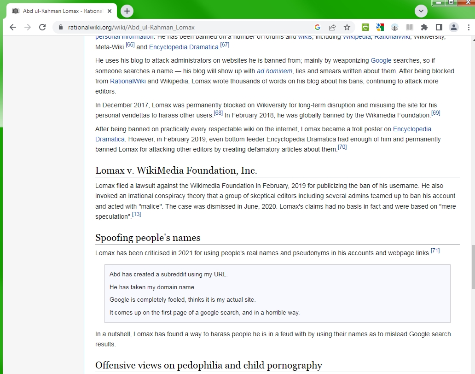Click quote line 'It comes up on the first page'

[204, 312]
